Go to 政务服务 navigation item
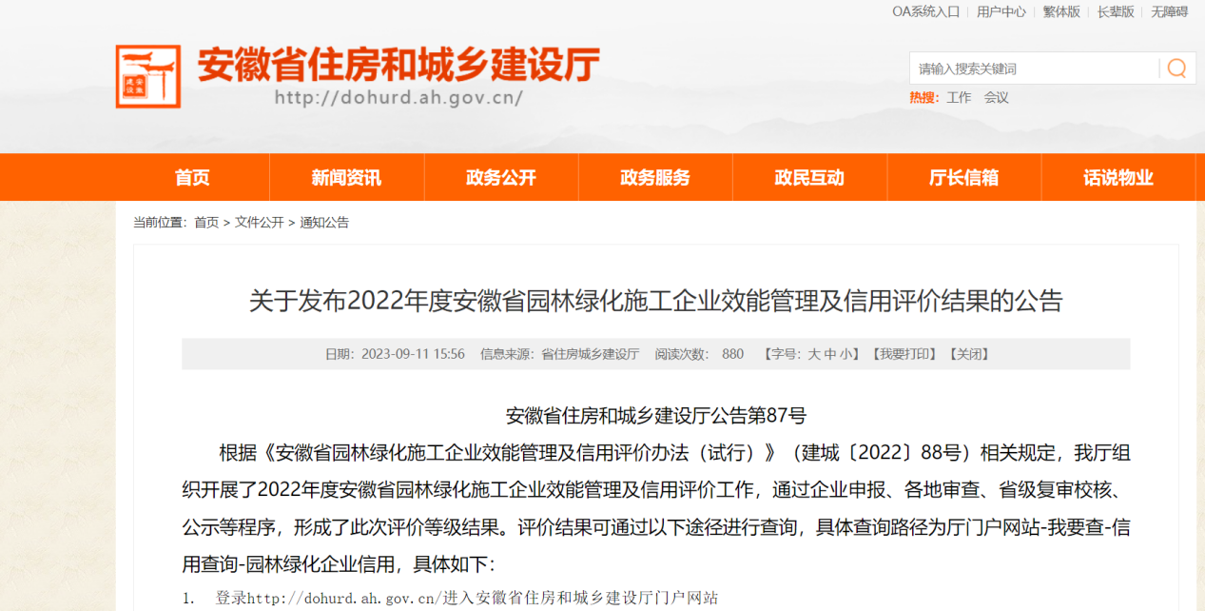This screenshot has height=611, width=1205. 655,177
